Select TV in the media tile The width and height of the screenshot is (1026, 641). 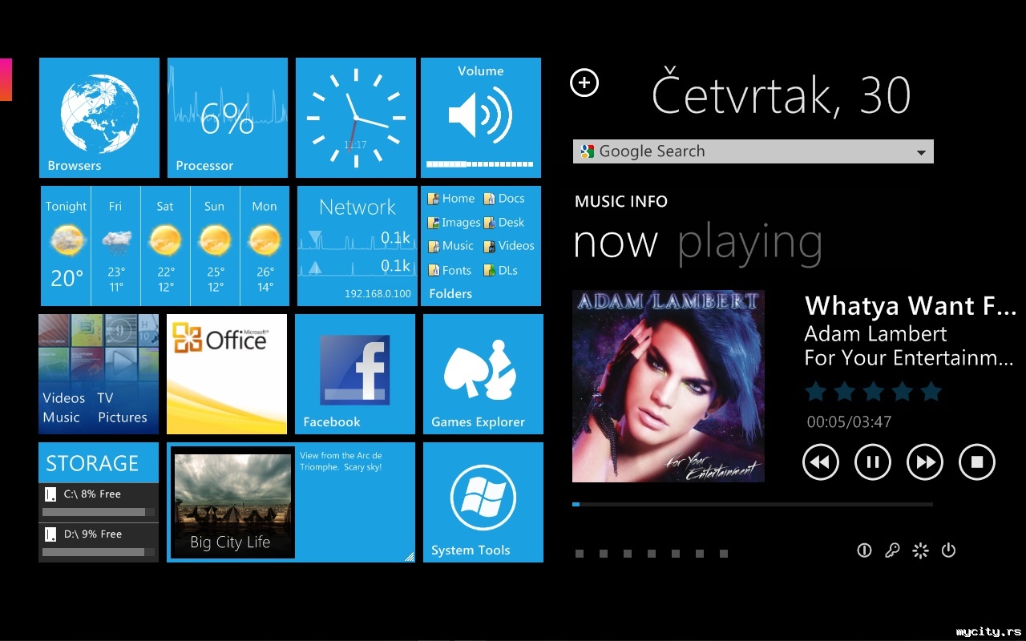tap(106, 398)
